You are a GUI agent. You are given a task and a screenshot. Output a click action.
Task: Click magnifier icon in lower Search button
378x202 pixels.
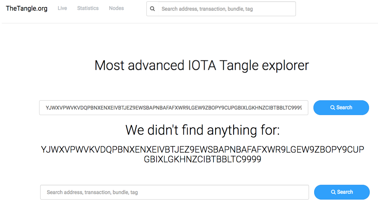tap(333, 192)
